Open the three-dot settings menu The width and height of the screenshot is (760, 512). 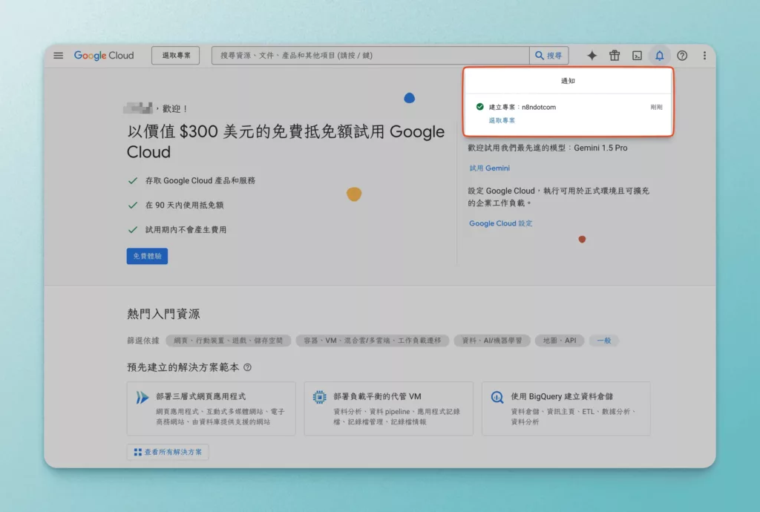pos(704,56)
